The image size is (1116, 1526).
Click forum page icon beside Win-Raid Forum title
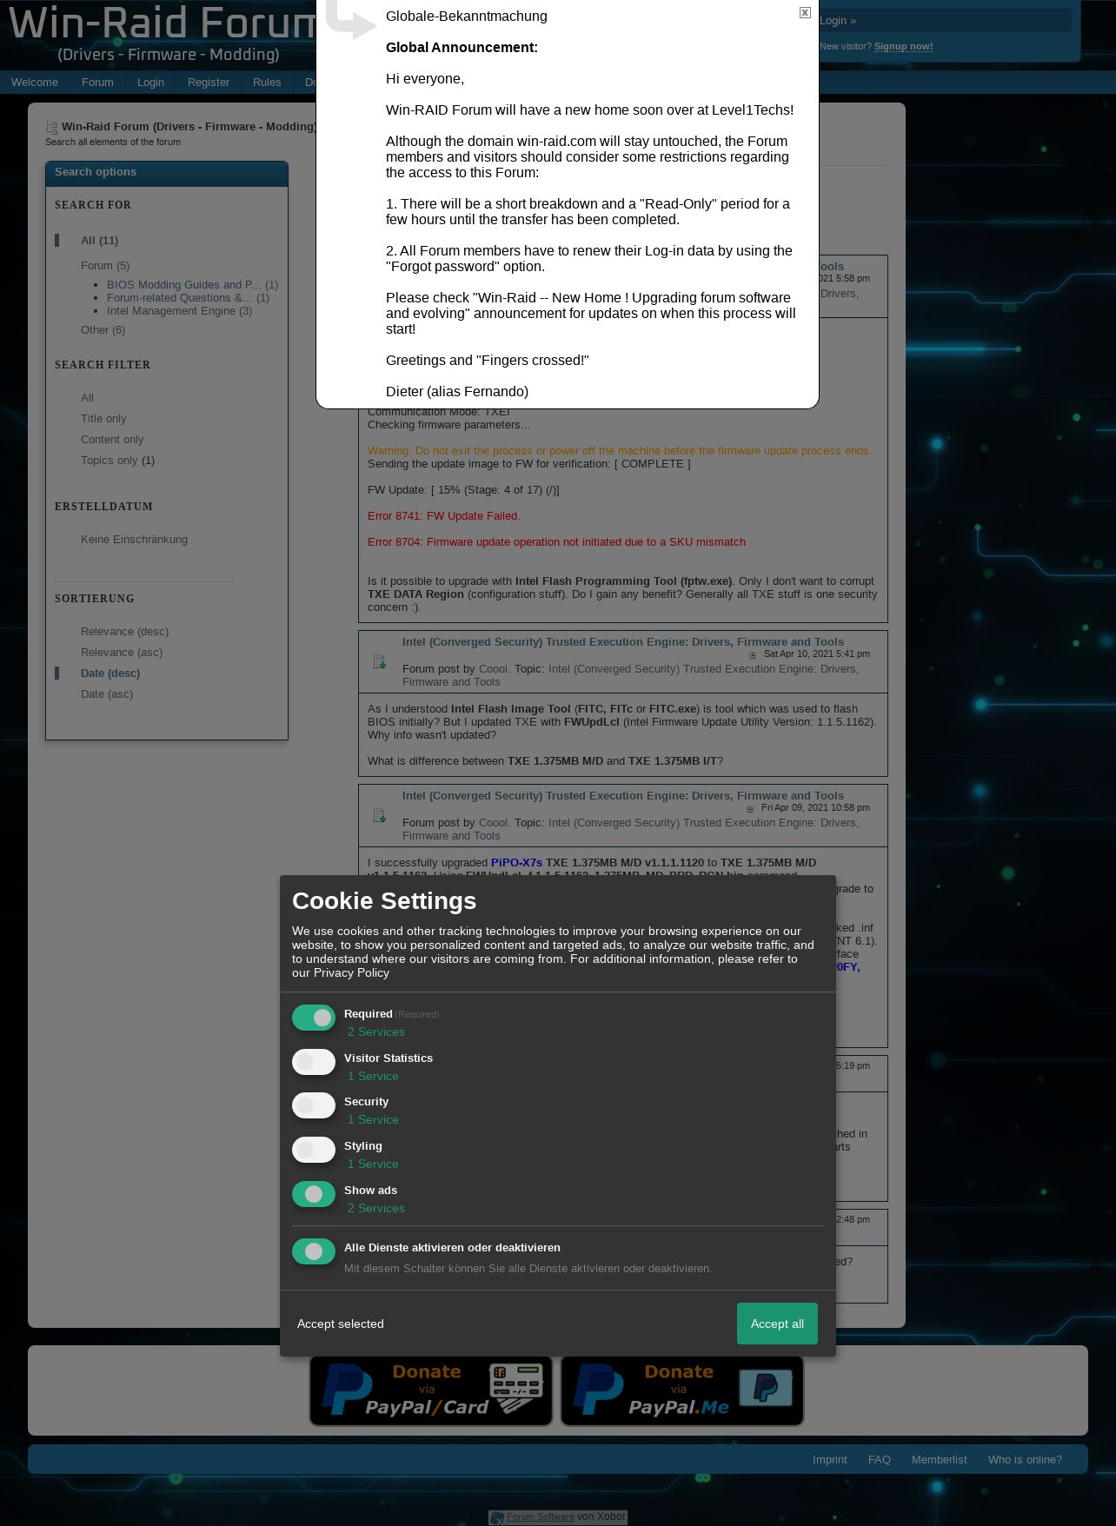tap(51, 127)
